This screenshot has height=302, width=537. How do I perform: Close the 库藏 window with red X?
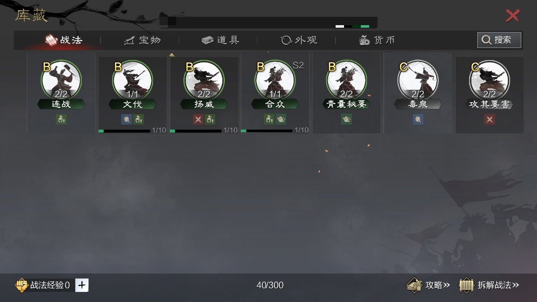tap(513, 16)
